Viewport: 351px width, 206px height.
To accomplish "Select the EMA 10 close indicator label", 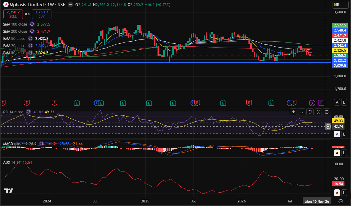I will click(x=14, y=53).
